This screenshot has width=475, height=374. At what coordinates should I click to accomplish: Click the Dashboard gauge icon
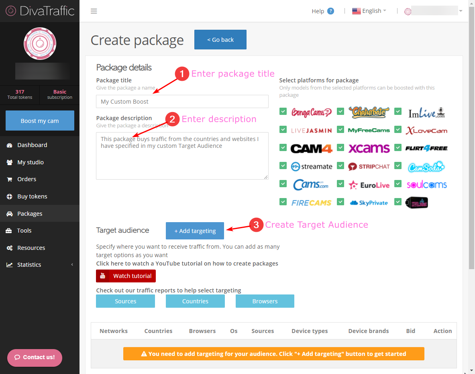10,145
